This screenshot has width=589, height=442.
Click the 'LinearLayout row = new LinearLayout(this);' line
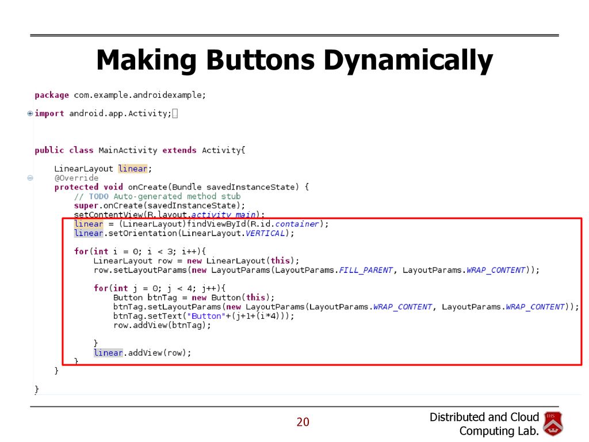[x=196, y=261]
